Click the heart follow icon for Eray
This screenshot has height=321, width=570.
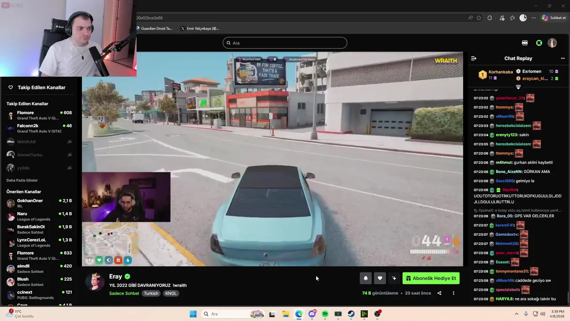pos(380,278)
